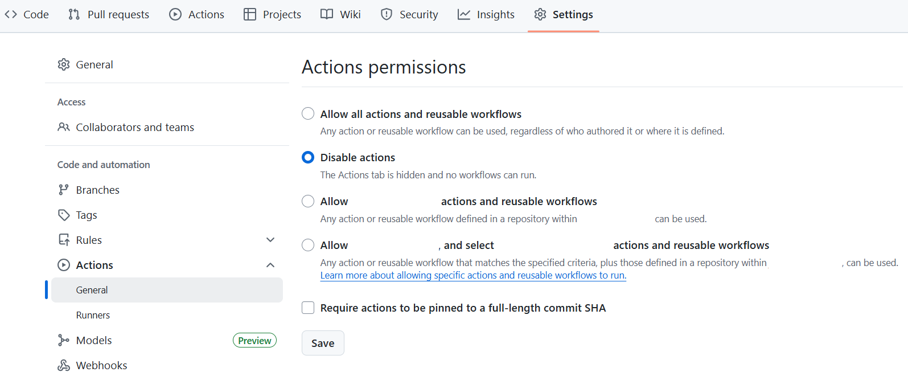Check Require actions pinned to commit SHA
The width and height of the screenshot is (908, 376).
click(307, 307)
